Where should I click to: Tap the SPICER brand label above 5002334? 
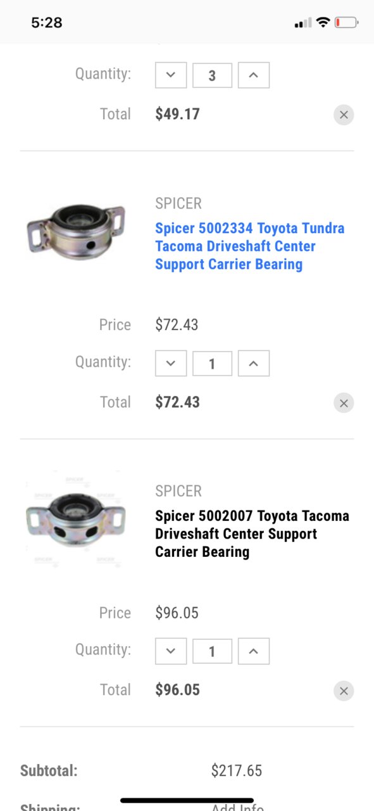point(178,203)
